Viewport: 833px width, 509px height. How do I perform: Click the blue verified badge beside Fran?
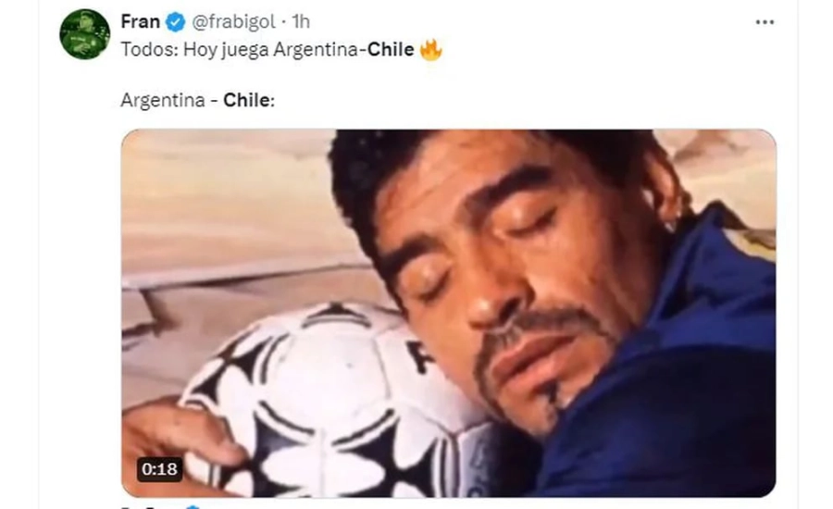point(176,22)
